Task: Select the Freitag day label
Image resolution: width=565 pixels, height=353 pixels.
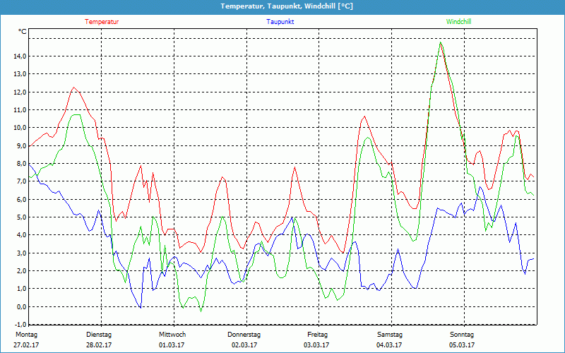Action: (x=317, y=334)
